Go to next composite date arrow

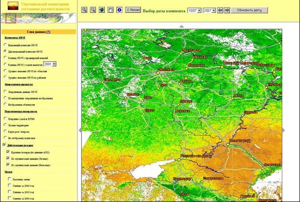227,10
